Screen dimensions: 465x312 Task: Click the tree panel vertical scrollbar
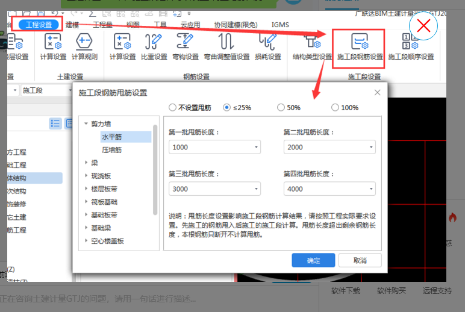[x=155, y=170]
